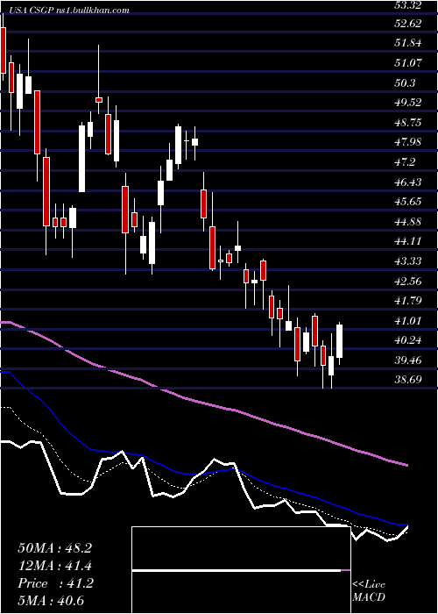The width and height of the screenshot is (438, 614).
Task: Click the first red candlestick at chart start
Action: (x=4, y=50)
